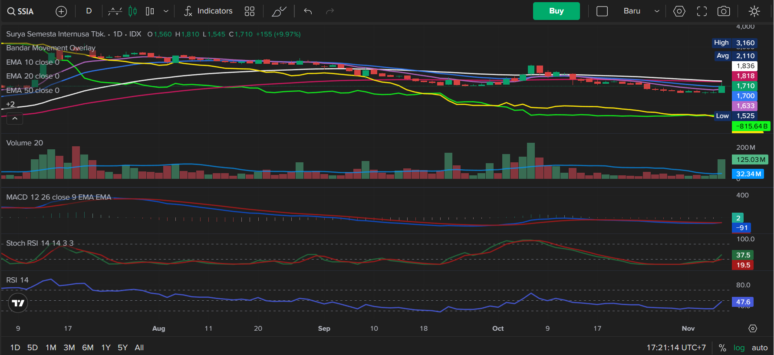Toggle light theme with sun icon
Viewport: 774px width, 355px height.
click(x=754, y=11)
